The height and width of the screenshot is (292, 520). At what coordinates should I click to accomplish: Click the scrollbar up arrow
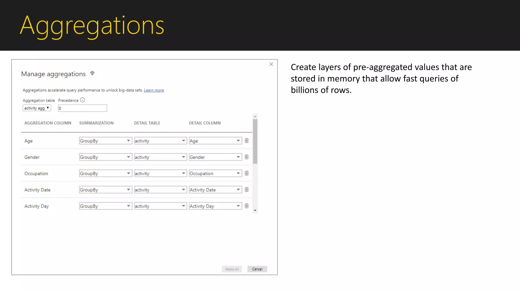[255, 117]
